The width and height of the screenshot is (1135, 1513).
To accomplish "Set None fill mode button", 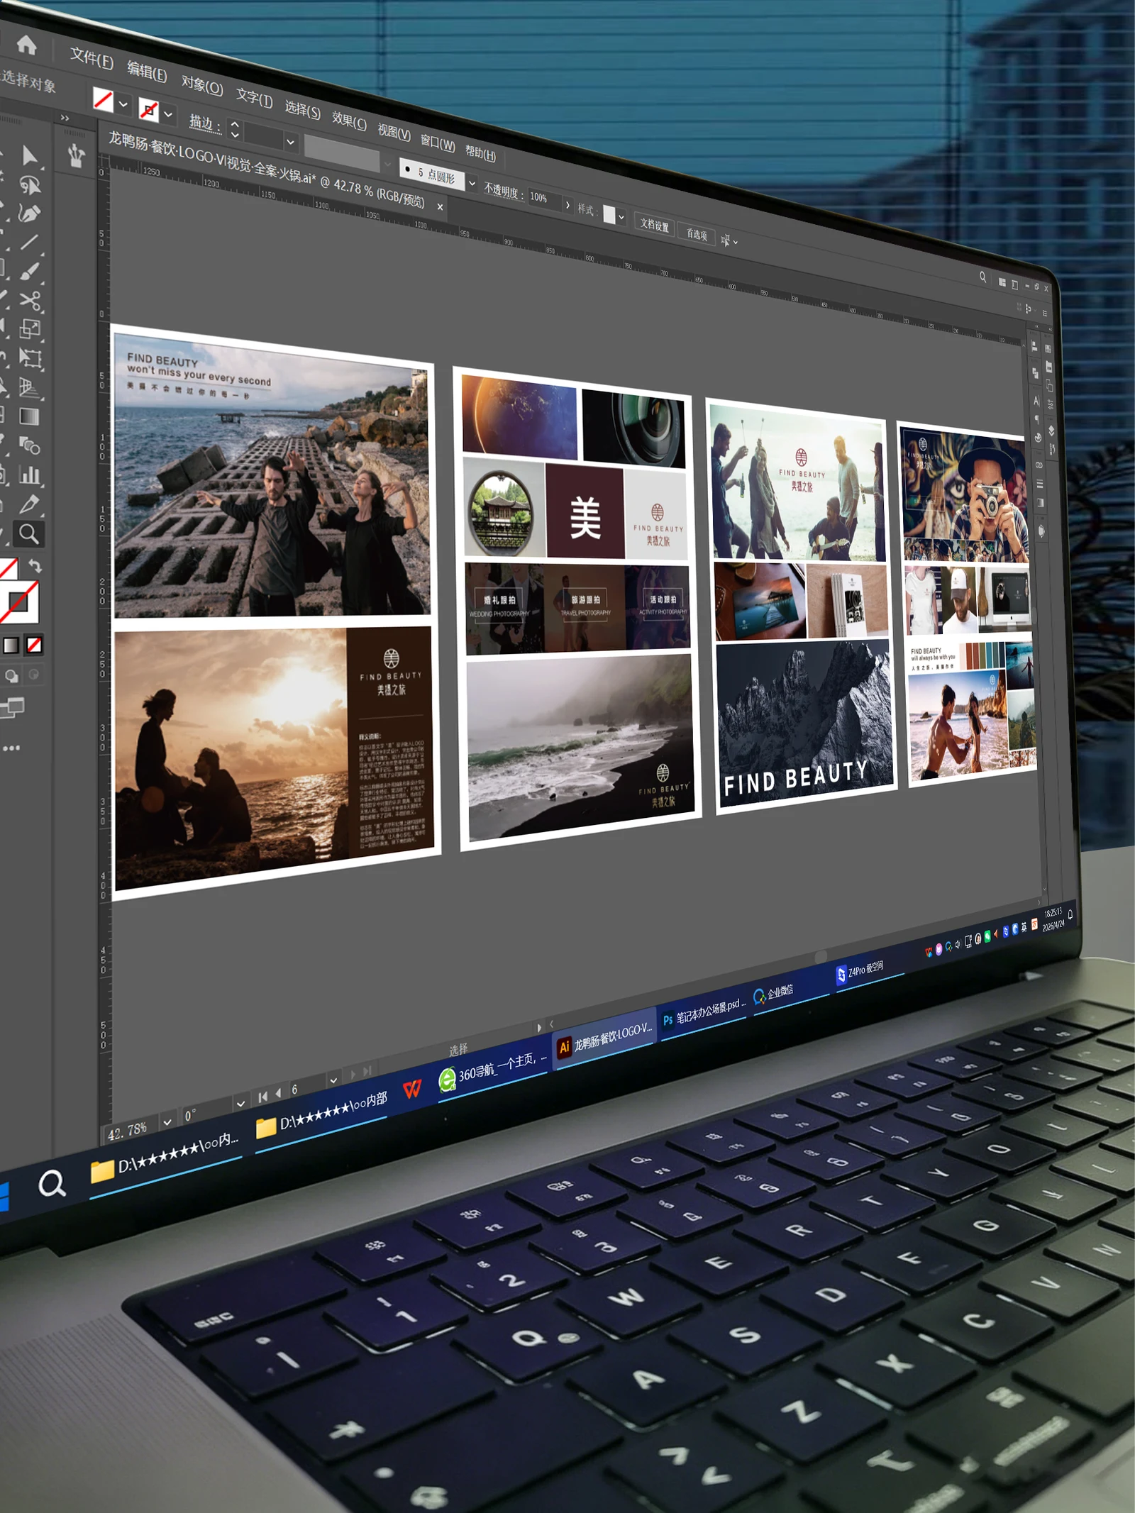I will [34, 644].
